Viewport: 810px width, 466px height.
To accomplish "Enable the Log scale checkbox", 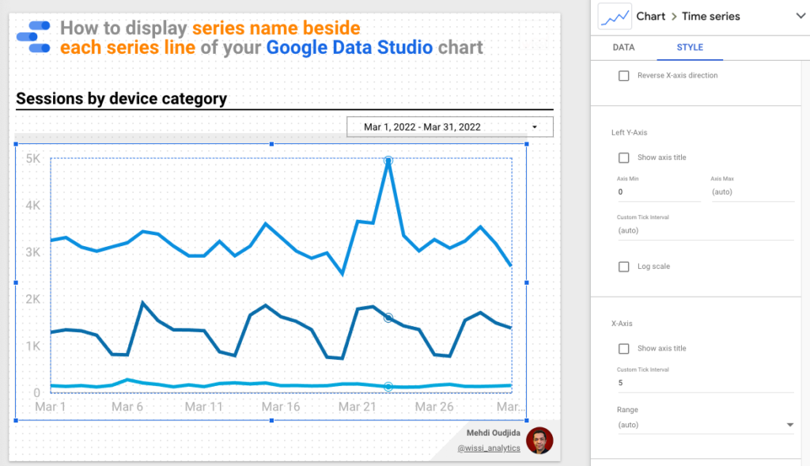I will [624, 267].
